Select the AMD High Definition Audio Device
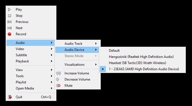The height and width of the screenshot is (106, 192). coord(142,69)
